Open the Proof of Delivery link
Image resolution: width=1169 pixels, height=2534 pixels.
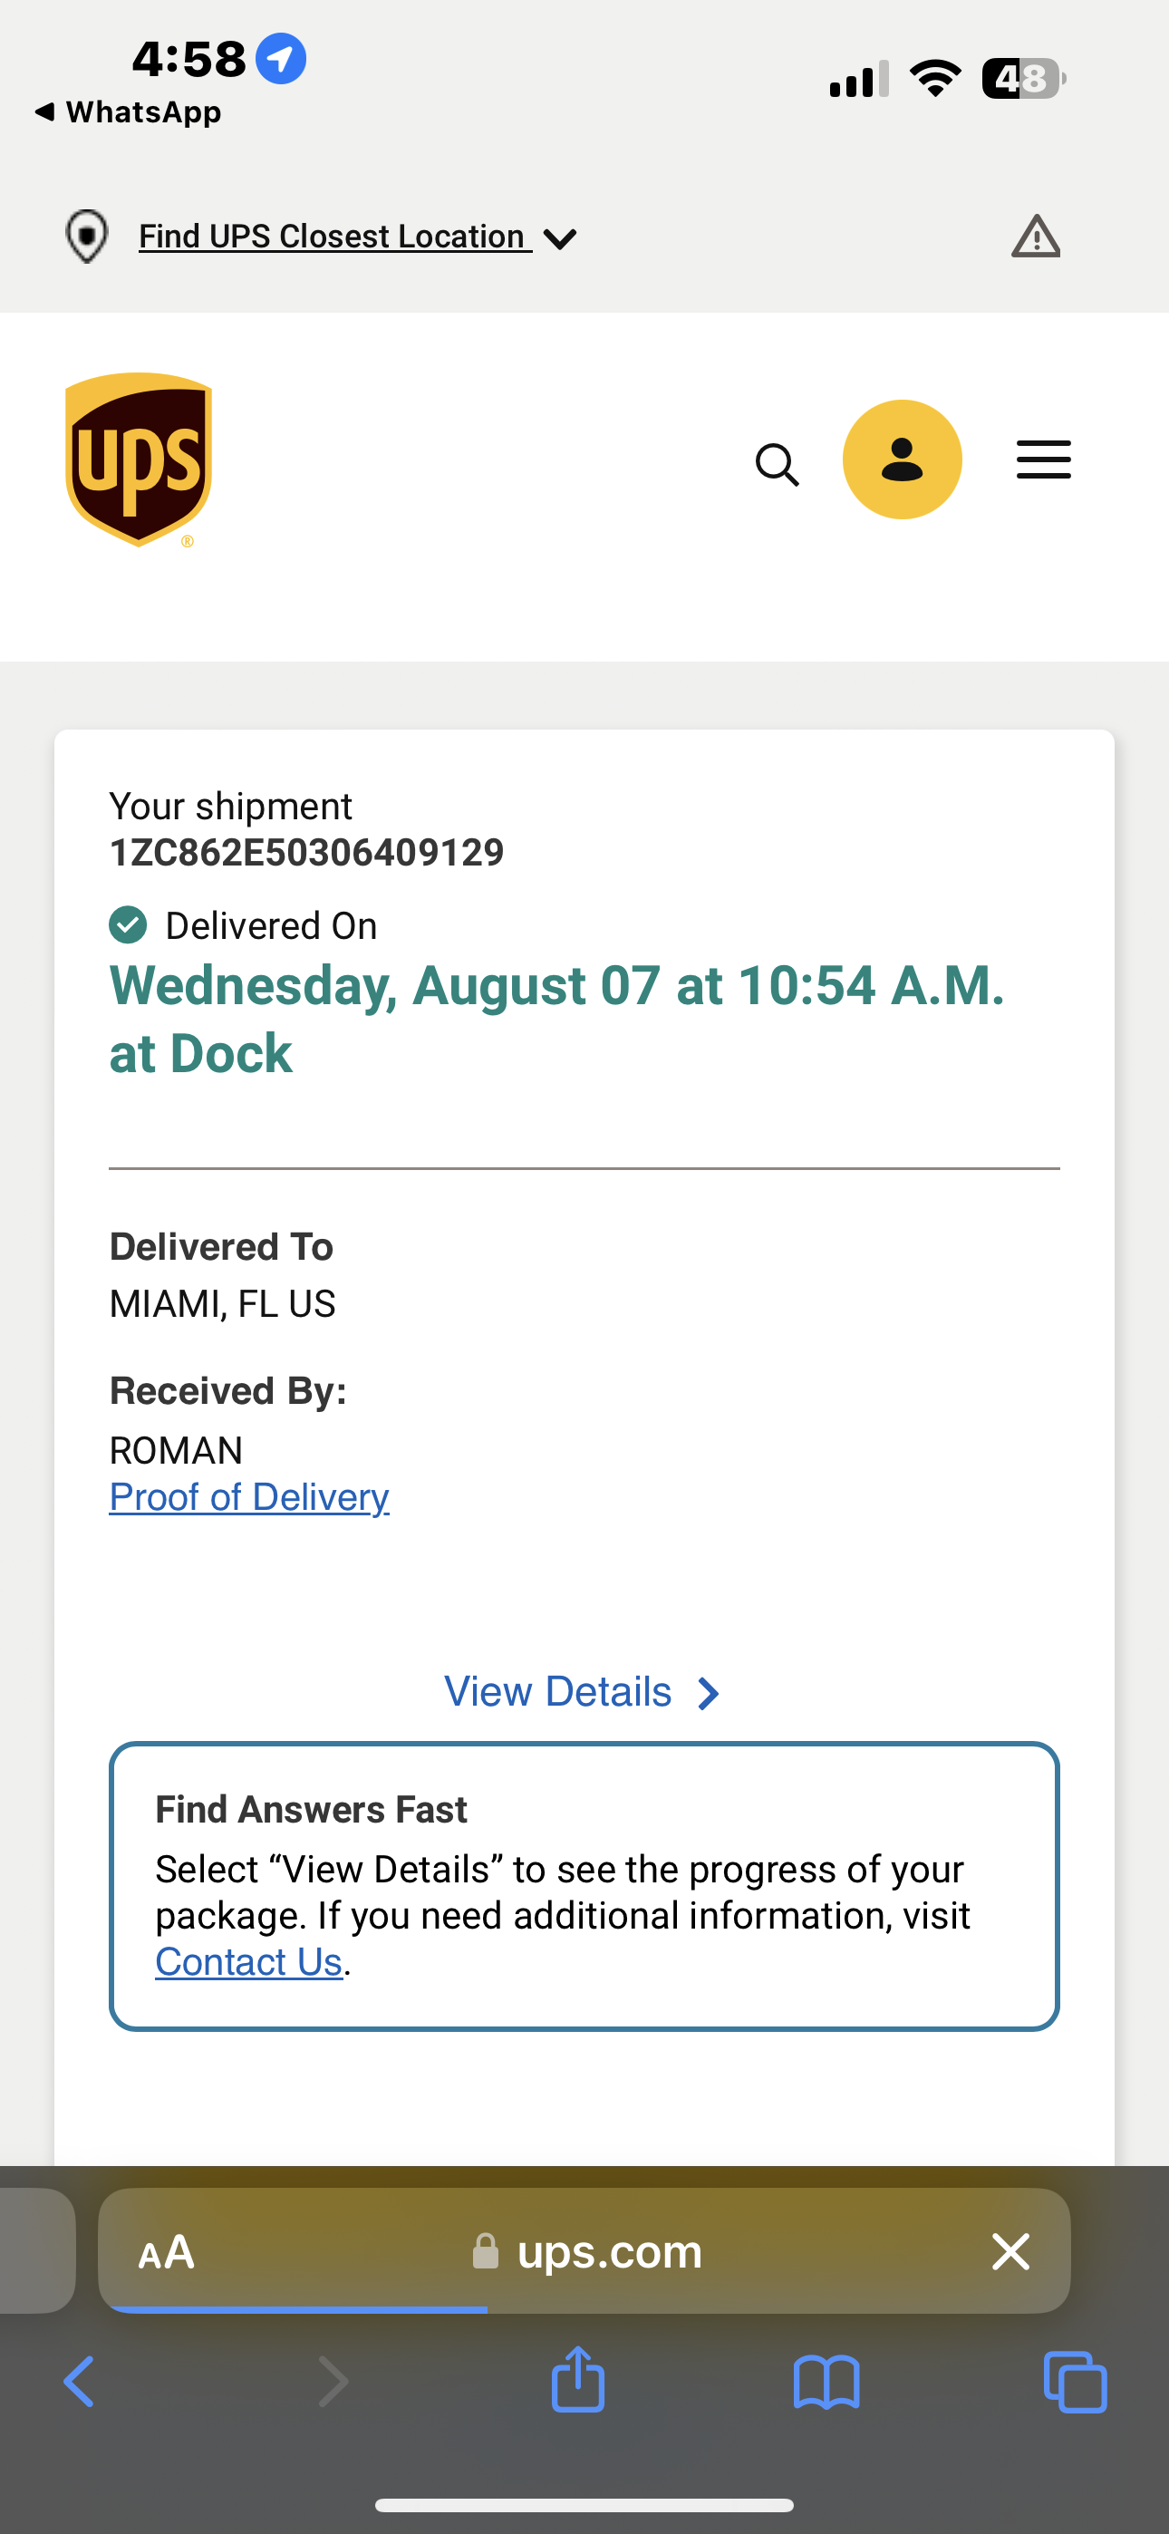point(249,1497)
